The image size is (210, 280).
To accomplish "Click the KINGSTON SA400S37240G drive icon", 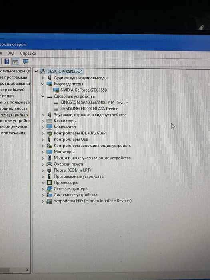I will pyautogui.click(x=56, y=103).
